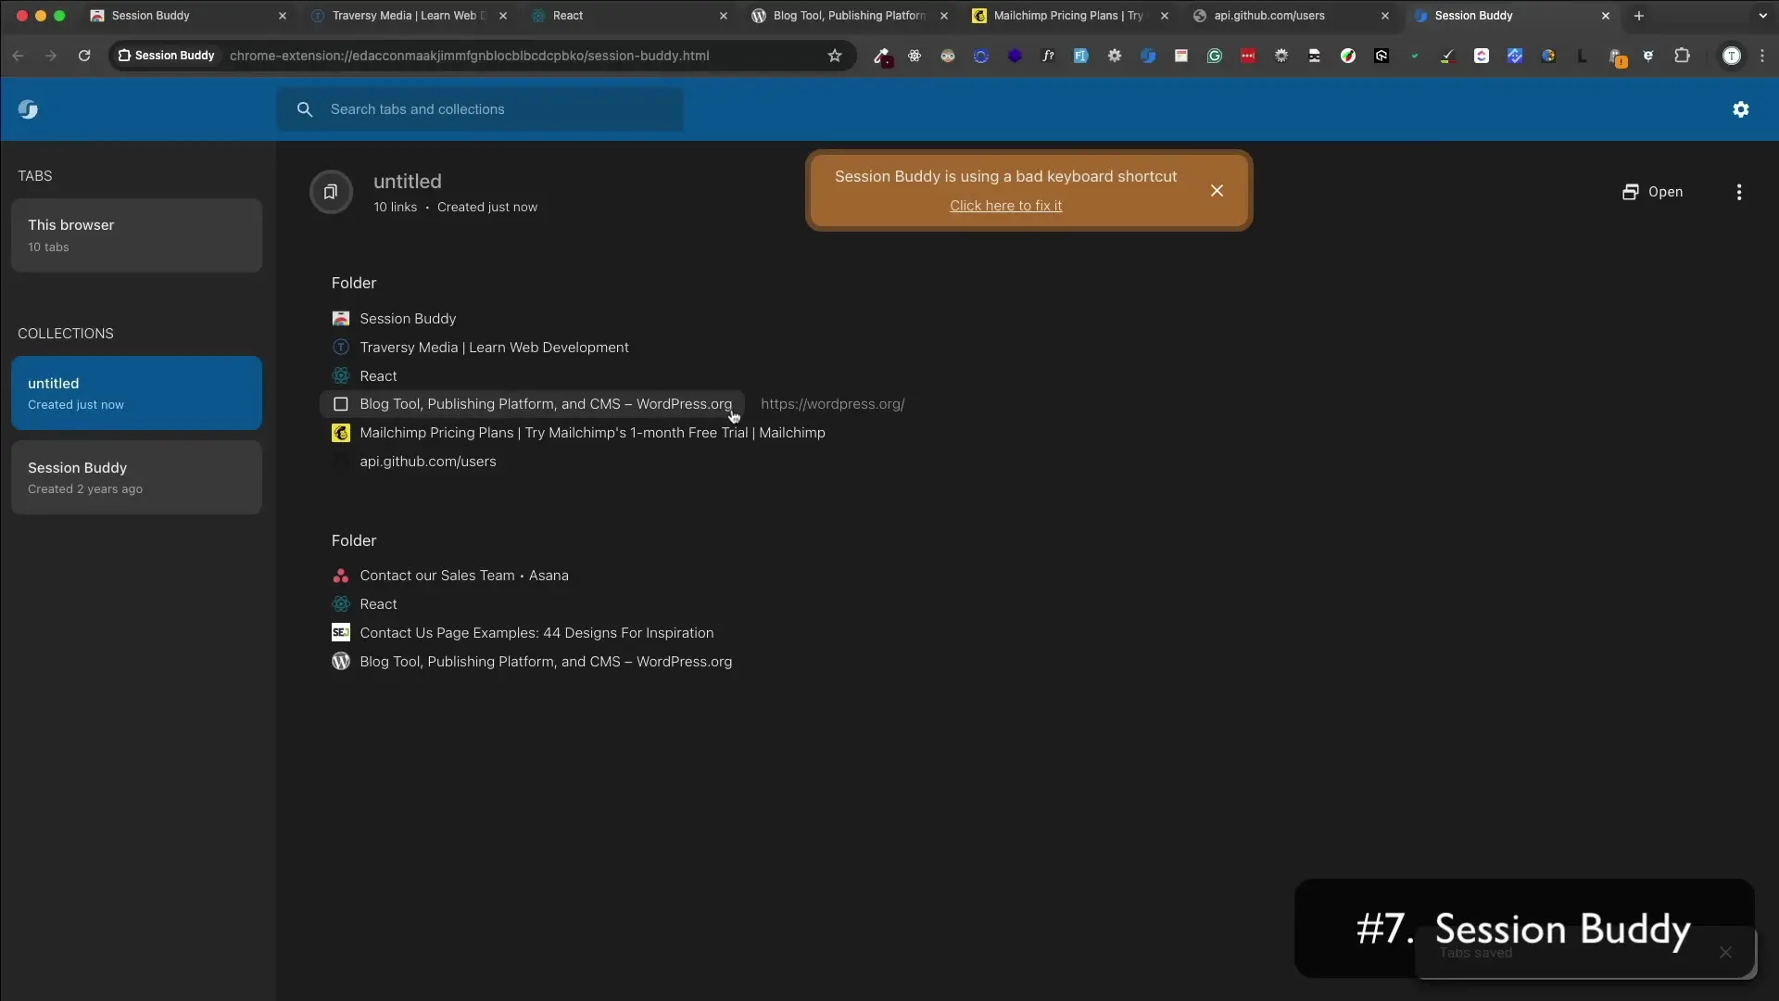The height and width of the screenshot is (1001, 1779).
Task: Focus the search tabs and collections field
Action: click(x=480, y=109)
